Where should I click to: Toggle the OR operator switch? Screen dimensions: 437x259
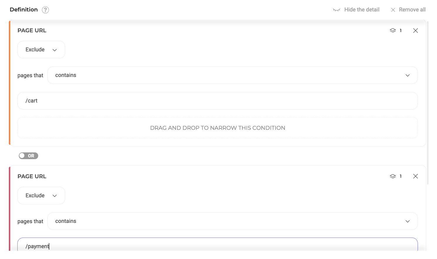click(28, 156)
